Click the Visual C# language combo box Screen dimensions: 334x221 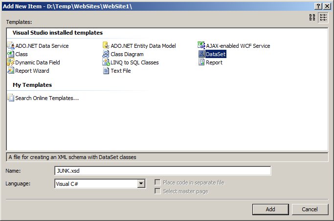100,183
